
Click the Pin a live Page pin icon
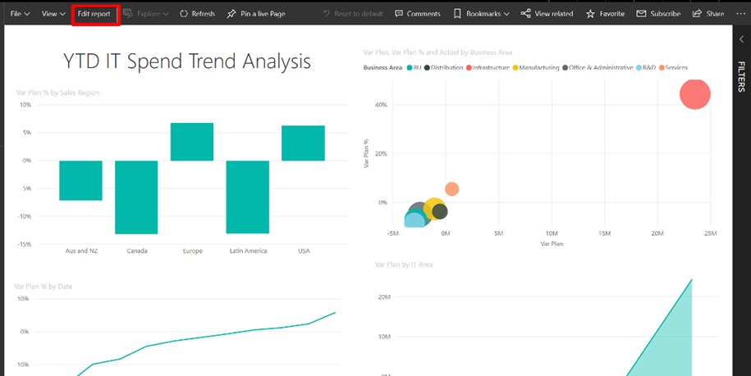tap(231, 14)
